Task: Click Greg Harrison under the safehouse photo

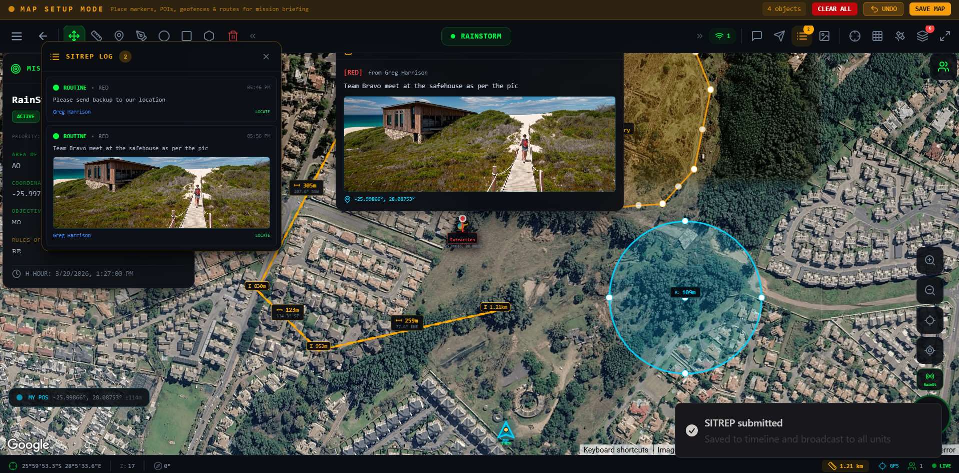Action: [x=72, y=235]
